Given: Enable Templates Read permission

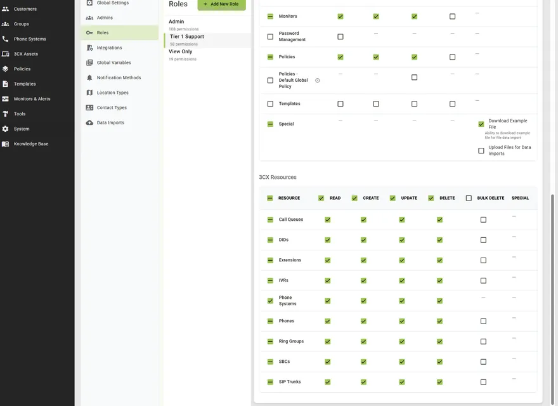Looking at the screenshot, I should pyautogui.click(x=341, y=103).
